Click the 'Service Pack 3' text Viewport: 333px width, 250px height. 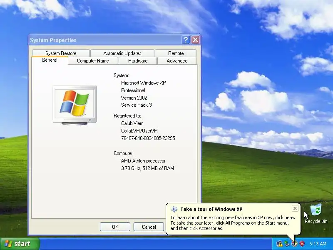(137, 105)
